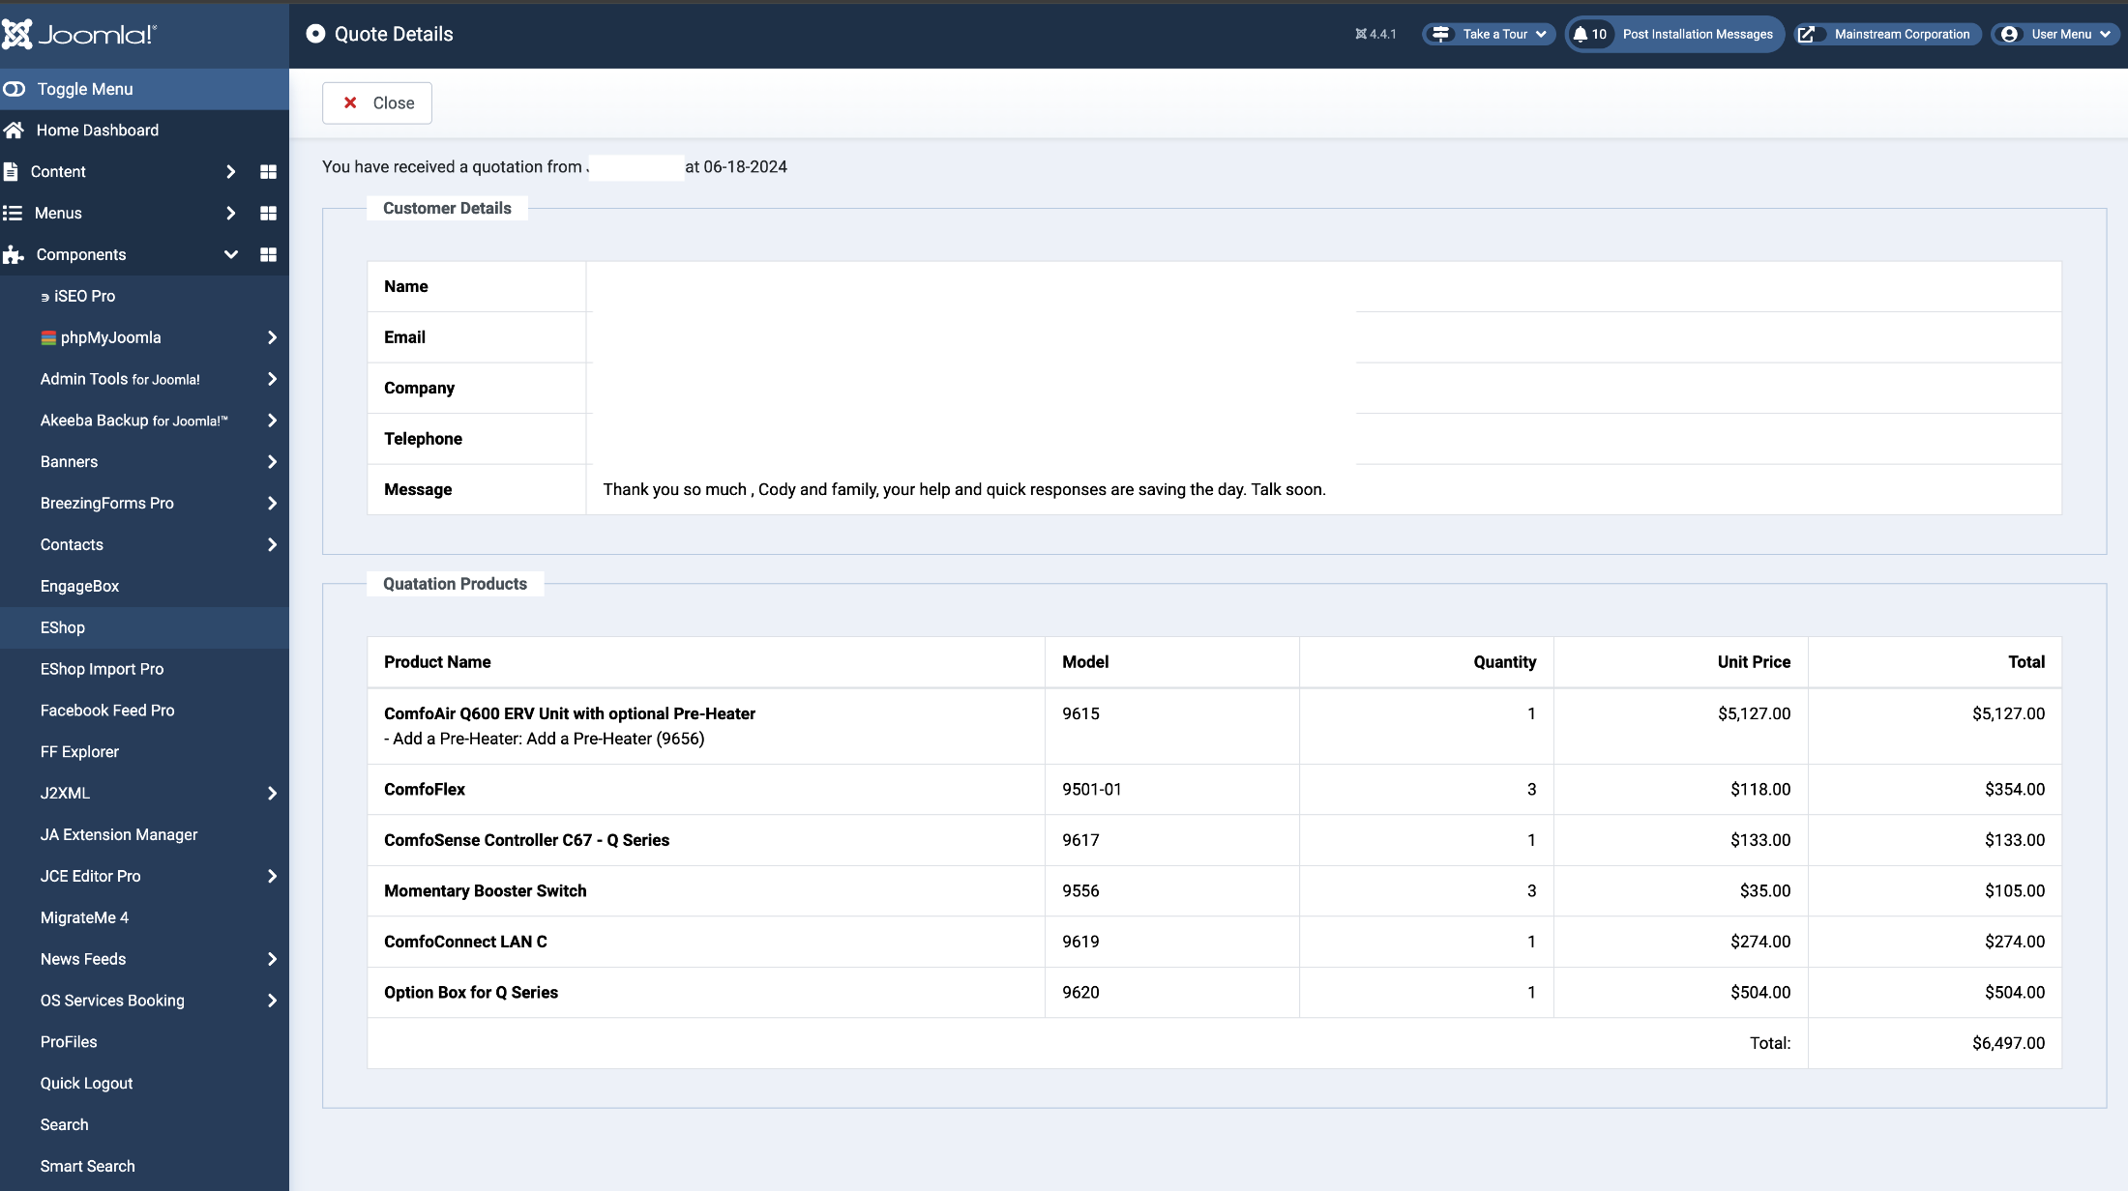Viewport: 2128px width, 1191px height.
Task: Open EShop Import Pro
Action: [102, 670]
